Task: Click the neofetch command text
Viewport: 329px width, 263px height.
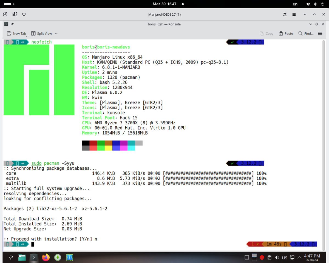Action: click(x=41, y=42)
